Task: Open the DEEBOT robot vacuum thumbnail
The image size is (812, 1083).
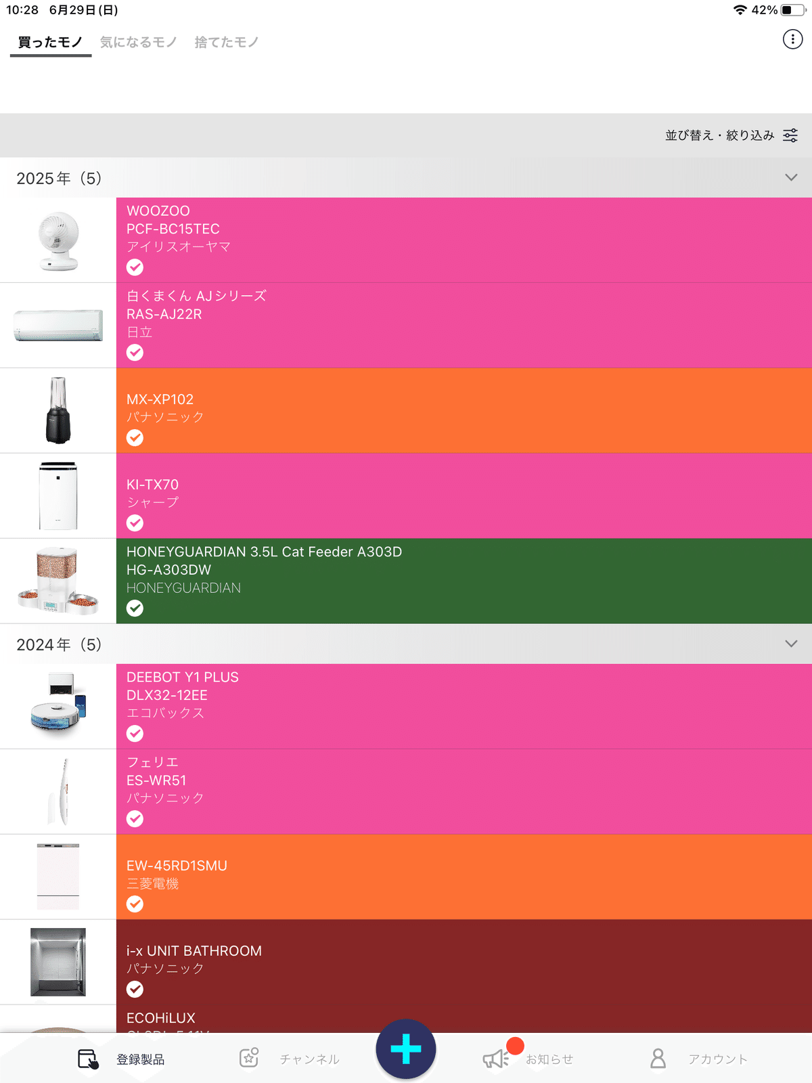Action: pyautogui.click(x=58, y=706)
